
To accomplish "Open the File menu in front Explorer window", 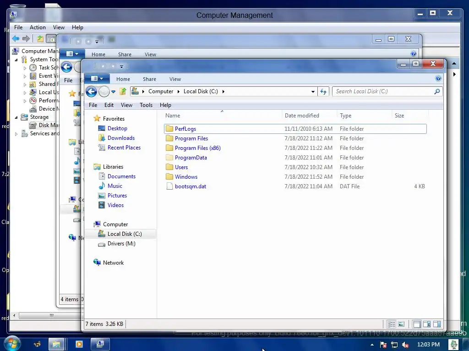I will point(93,105).
